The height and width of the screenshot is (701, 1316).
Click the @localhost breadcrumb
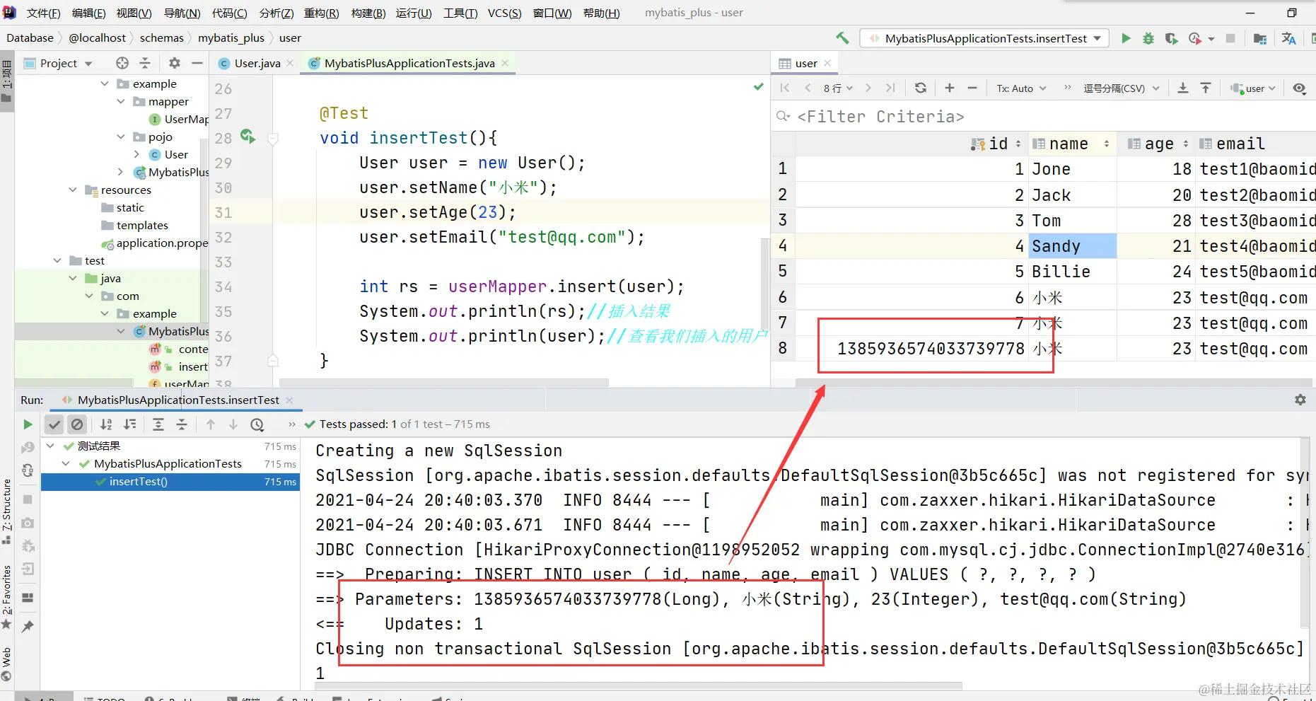point(97,37)
